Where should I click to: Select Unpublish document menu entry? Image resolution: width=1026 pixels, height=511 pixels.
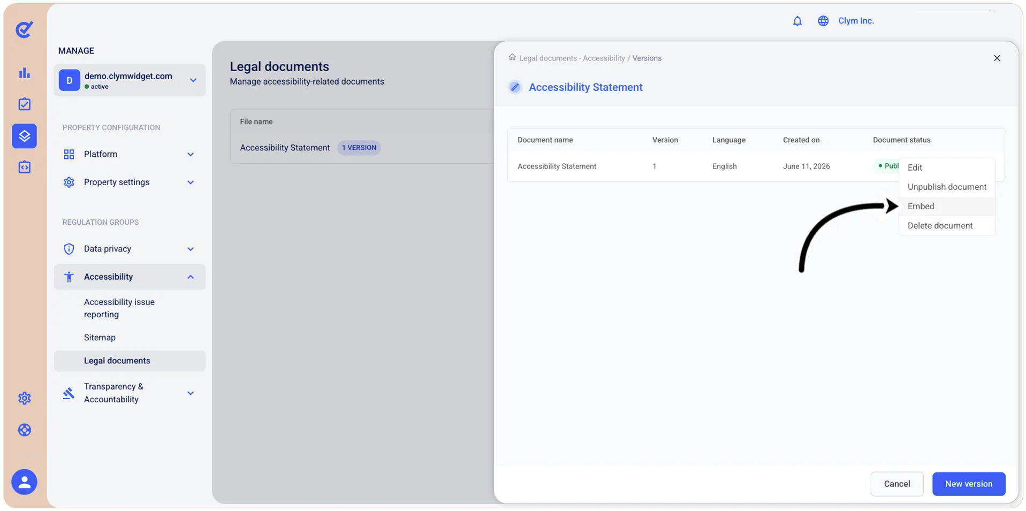coord(947,187)
